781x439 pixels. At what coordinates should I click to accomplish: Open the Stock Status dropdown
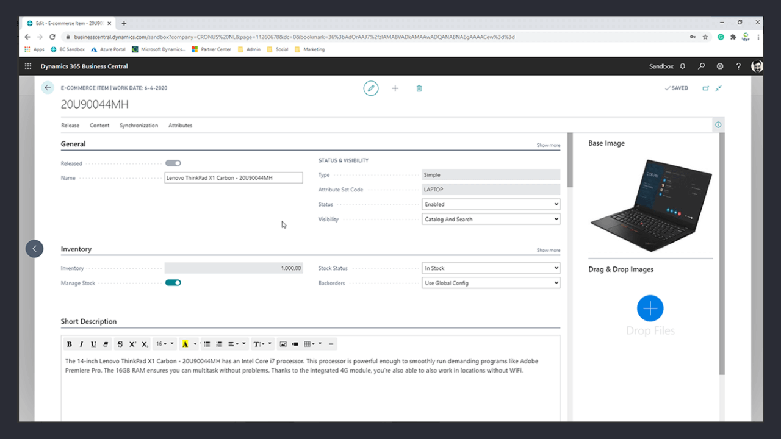[x=491, y=268]
